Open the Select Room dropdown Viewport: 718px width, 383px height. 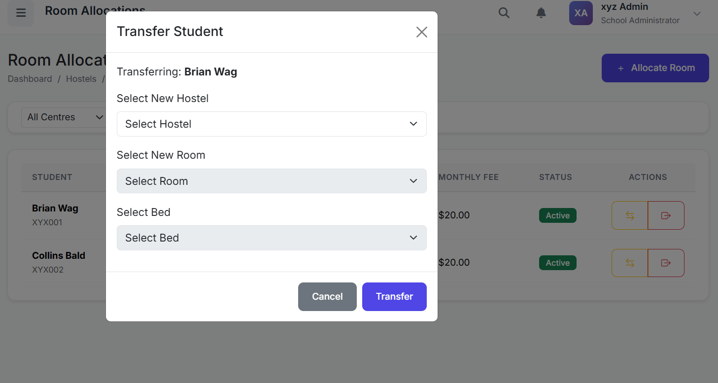point(272,181)
